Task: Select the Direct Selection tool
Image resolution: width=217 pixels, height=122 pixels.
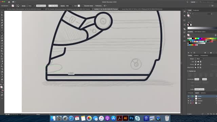Action: (x=2, y=15)
